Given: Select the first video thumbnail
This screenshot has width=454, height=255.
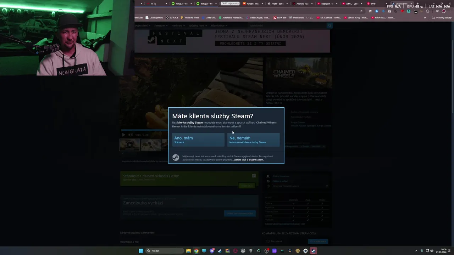Looking at the screenshot, I should [129, 145].
